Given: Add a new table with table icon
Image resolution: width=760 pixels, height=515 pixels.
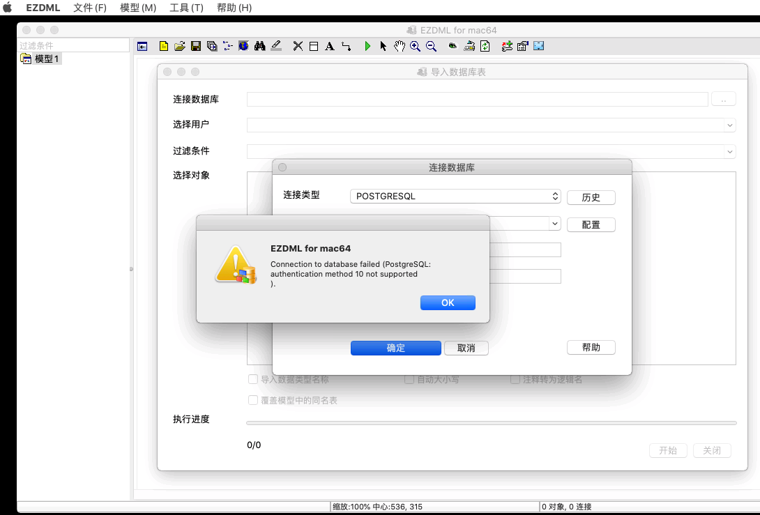Looking at the screenshot, I should pos(314,46).
